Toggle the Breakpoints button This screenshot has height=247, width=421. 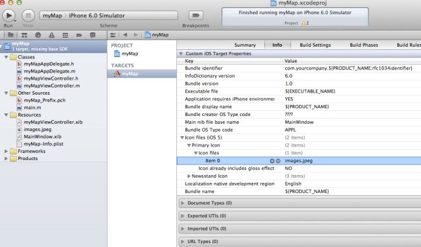[196, 16]
